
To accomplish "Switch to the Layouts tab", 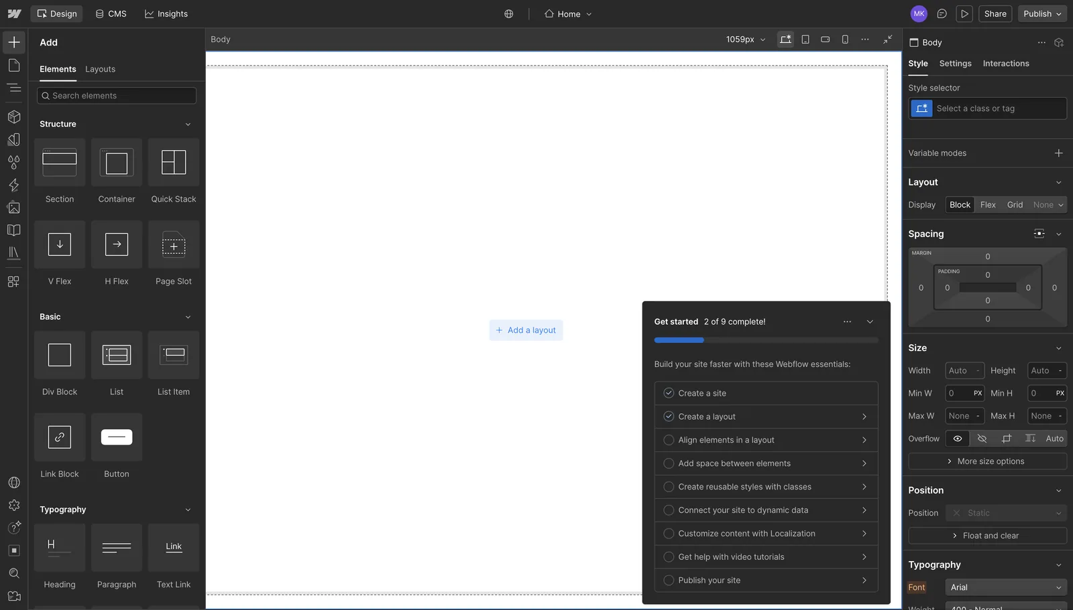I will click(x=100, y=69).
